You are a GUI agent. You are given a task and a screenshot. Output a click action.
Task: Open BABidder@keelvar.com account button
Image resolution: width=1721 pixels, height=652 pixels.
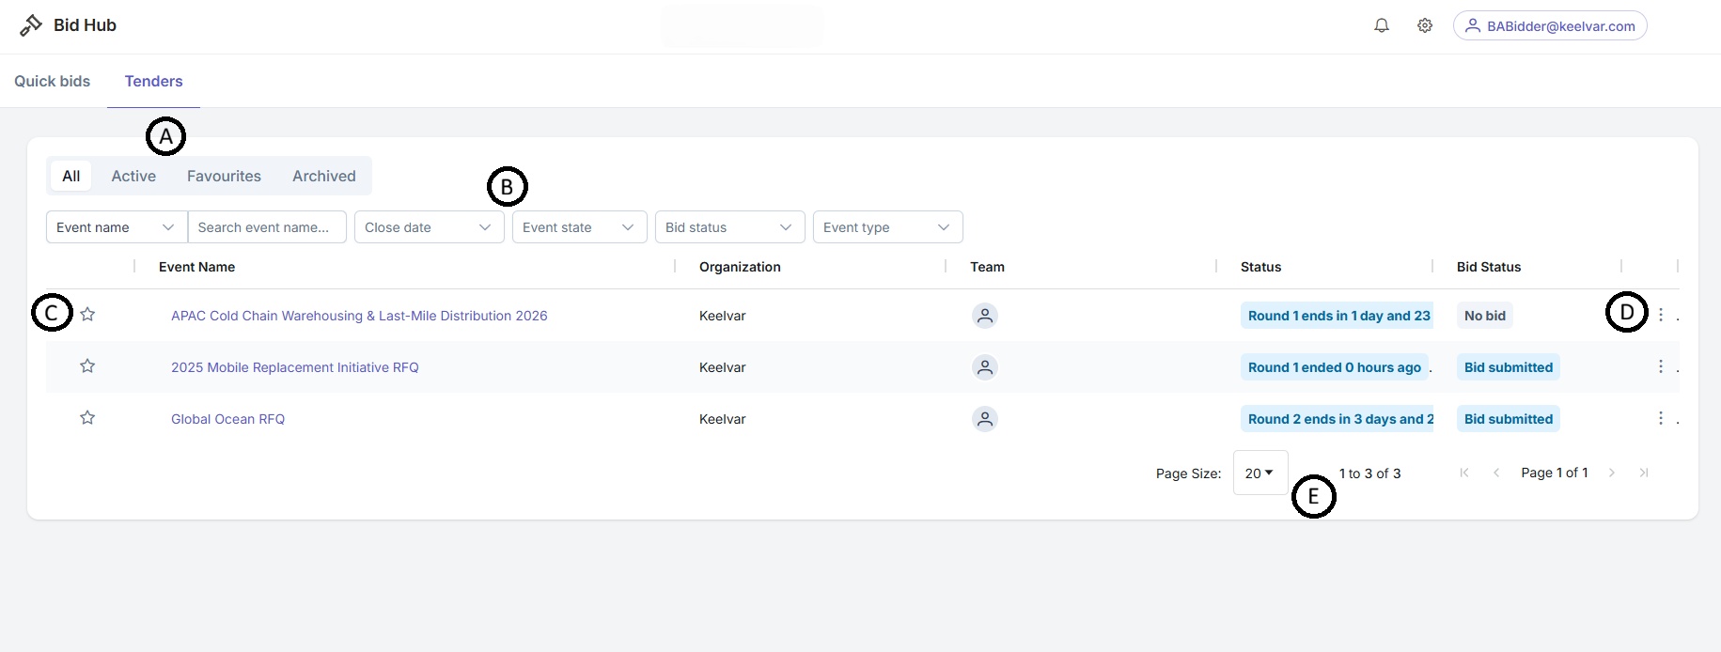click(1550, 26)
